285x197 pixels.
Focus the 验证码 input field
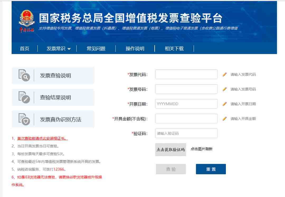(x=186, y=133)
